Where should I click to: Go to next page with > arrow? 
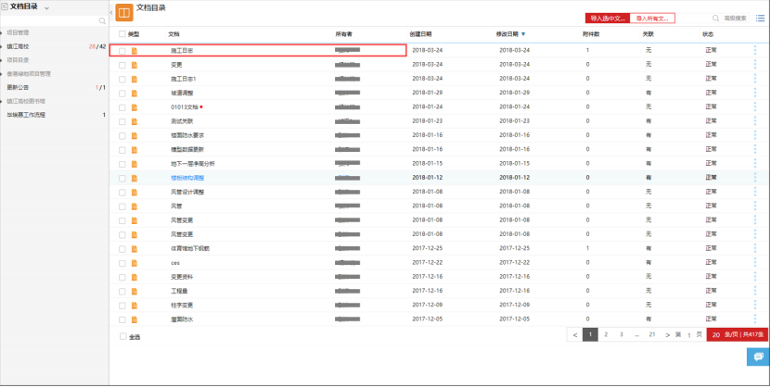click(667, 335)
